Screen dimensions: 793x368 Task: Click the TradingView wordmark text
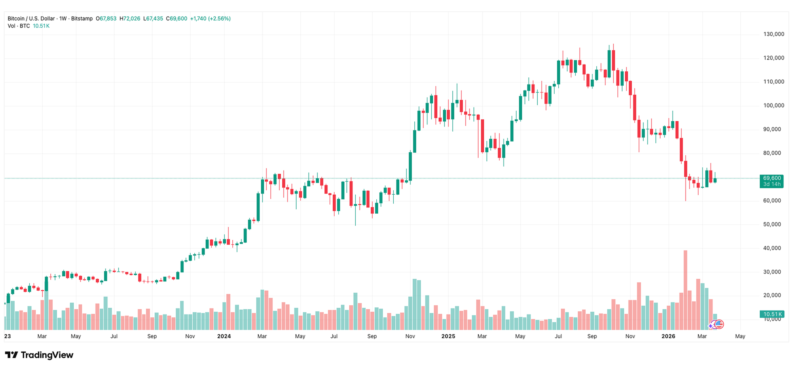tap(47, 355)
